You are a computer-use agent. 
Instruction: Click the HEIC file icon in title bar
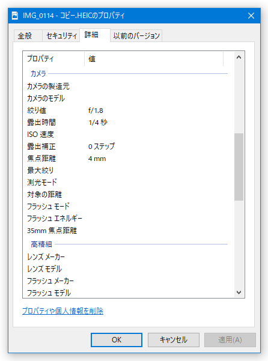pyautogui.click(x=15, y=16)
